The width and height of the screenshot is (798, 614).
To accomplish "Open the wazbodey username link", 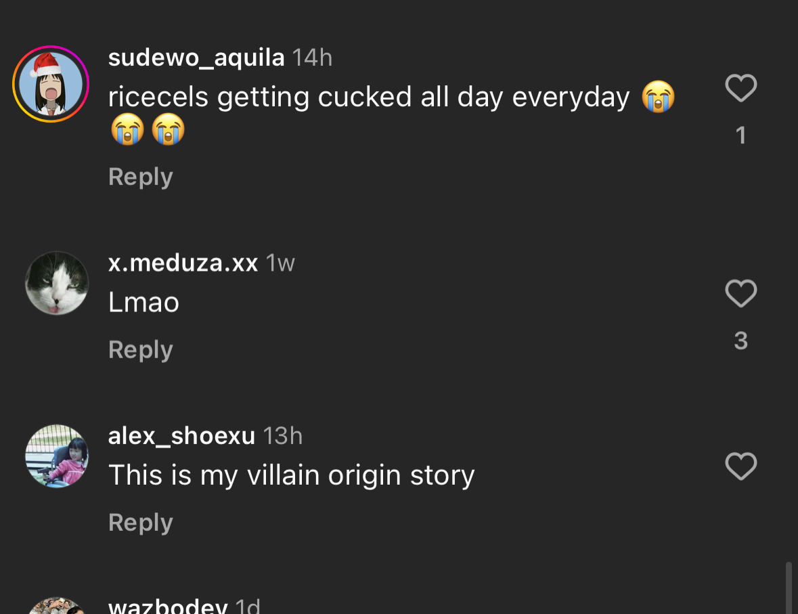I will pyautogui.click(x=168, y=606).
